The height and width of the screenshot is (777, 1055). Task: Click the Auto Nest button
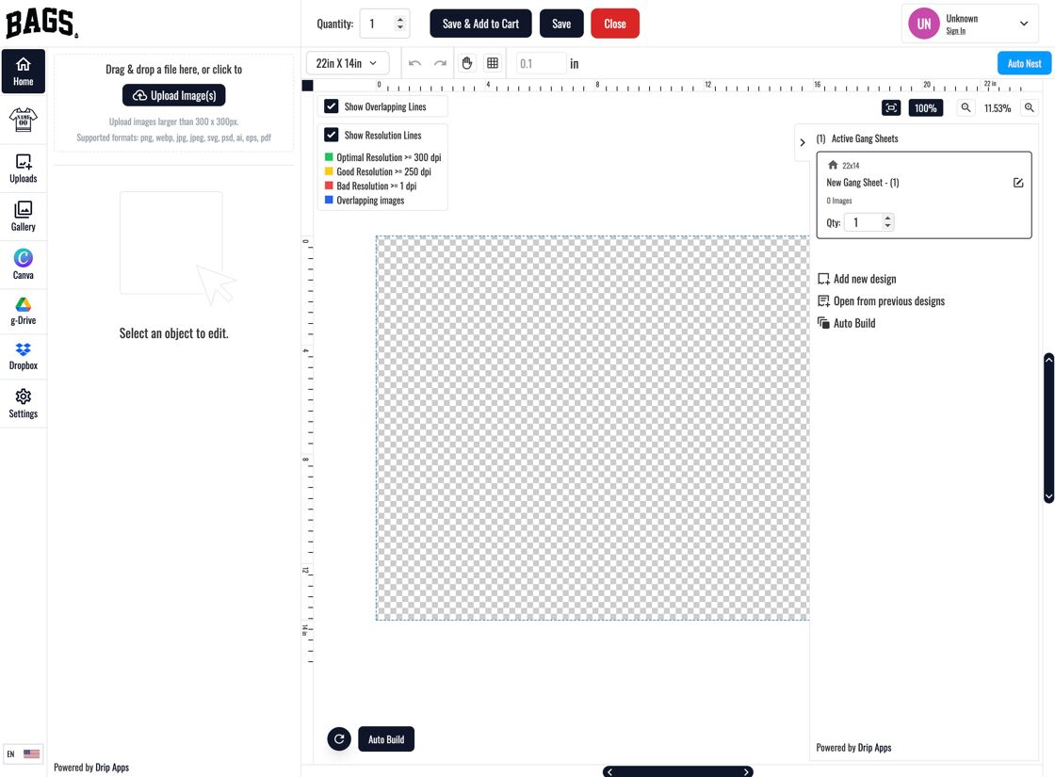click(1024, 63)
